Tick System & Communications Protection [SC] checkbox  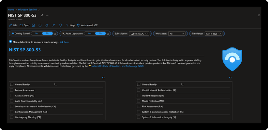point(139,112)
